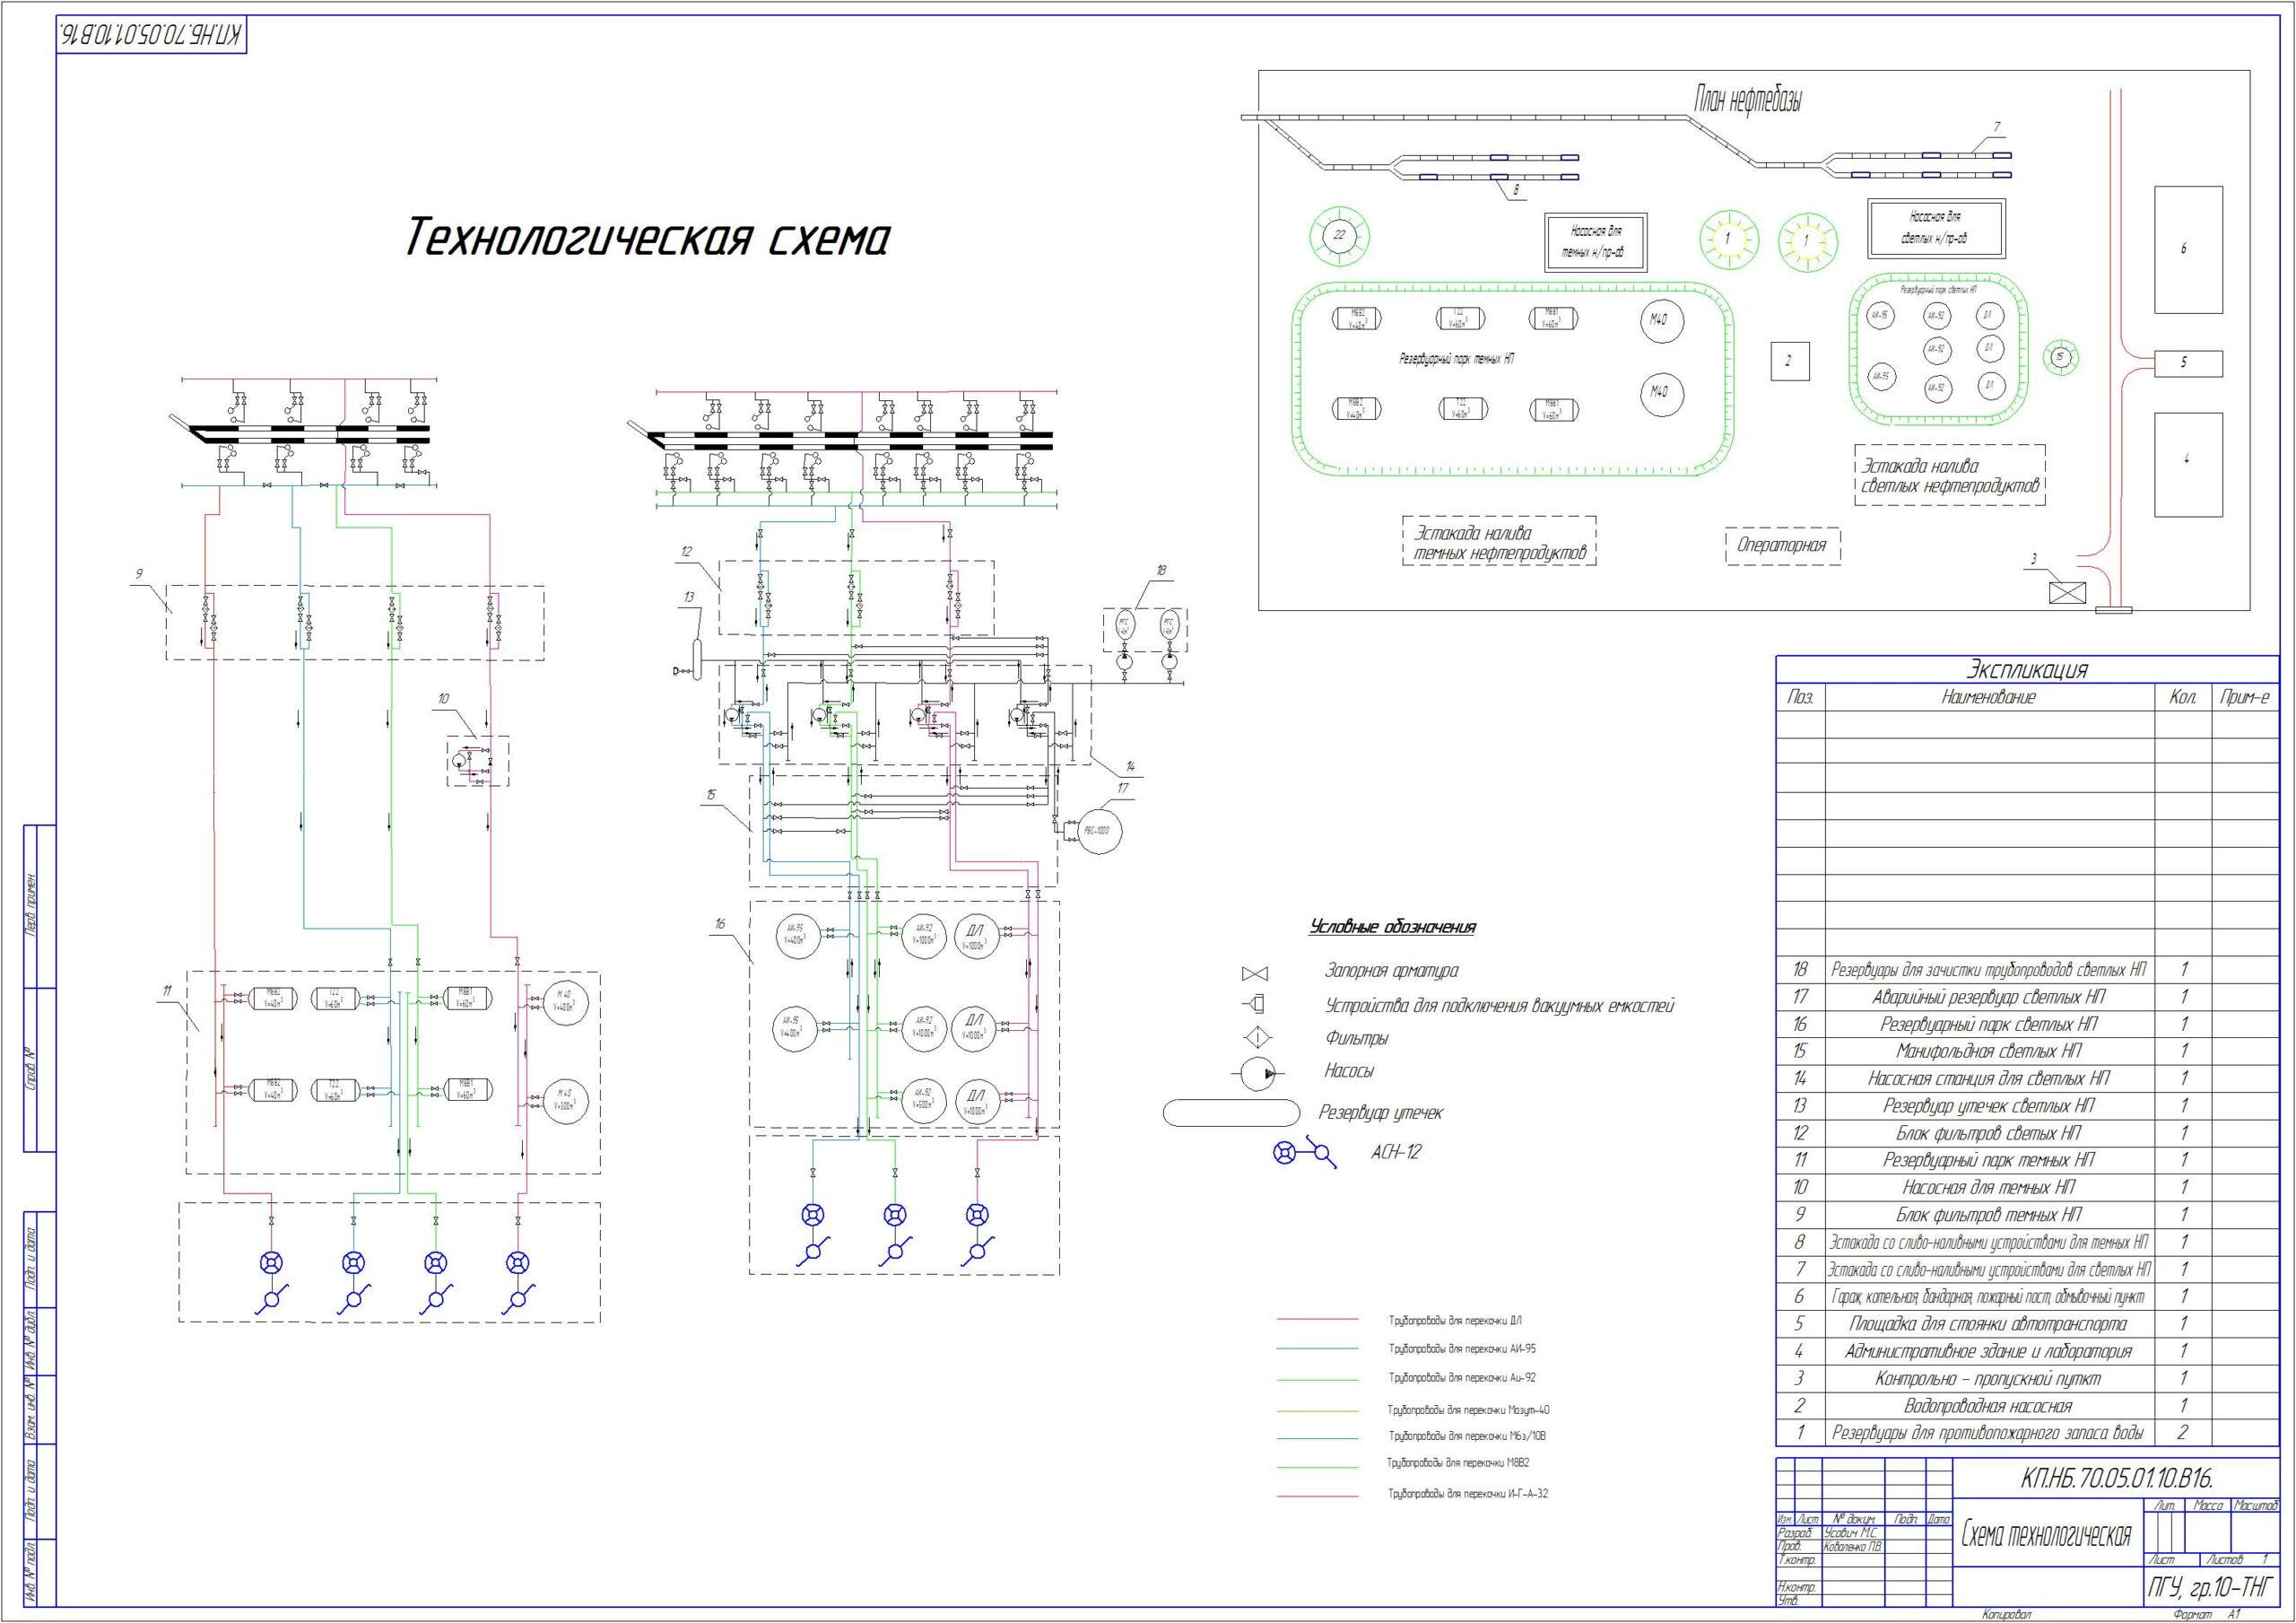Click legend text 'Трубопроводы для перекачки М8В2'
Viewport: 2296px width, 1623px height.
point(1458,1463)
